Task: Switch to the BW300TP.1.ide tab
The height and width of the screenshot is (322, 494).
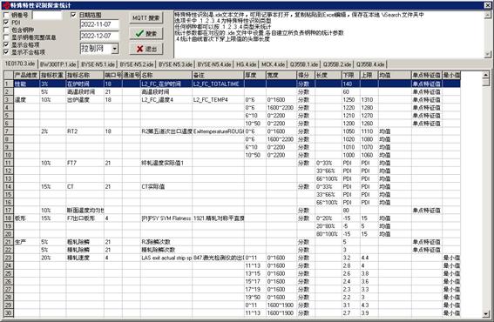Action: click(58, 64)
